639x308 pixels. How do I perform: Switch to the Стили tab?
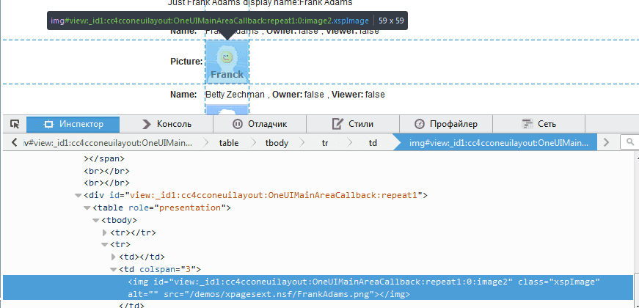pyautogui.click(x=352, y=124)
